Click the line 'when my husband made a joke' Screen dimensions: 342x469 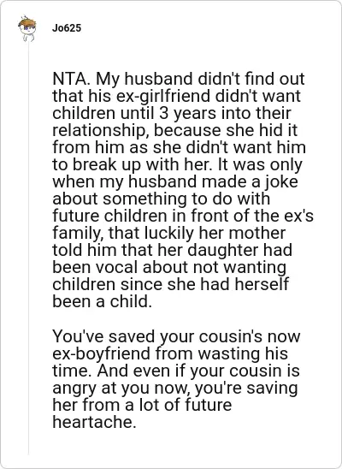tap(175, 182)
